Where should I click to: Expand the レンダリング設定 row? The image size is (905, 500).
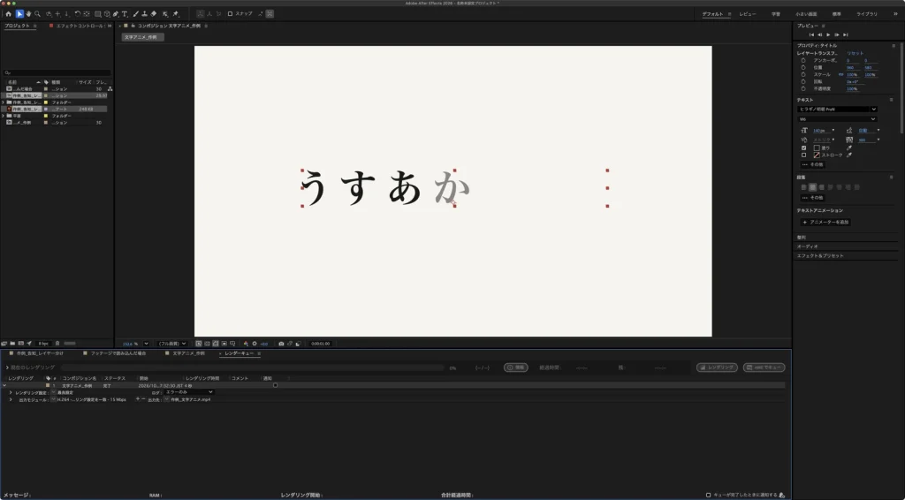[11, 392]
